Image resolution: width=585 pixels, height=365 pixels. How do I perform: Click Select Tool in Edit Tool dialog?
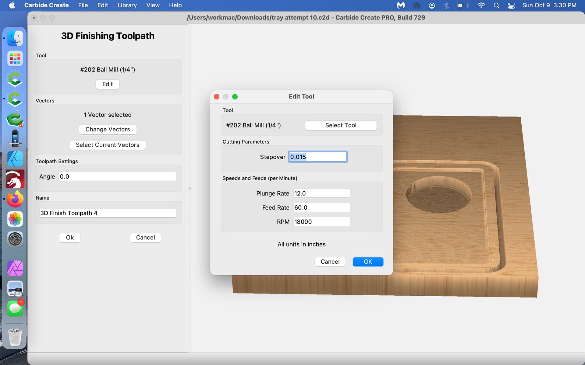click(x=341, y=125)
